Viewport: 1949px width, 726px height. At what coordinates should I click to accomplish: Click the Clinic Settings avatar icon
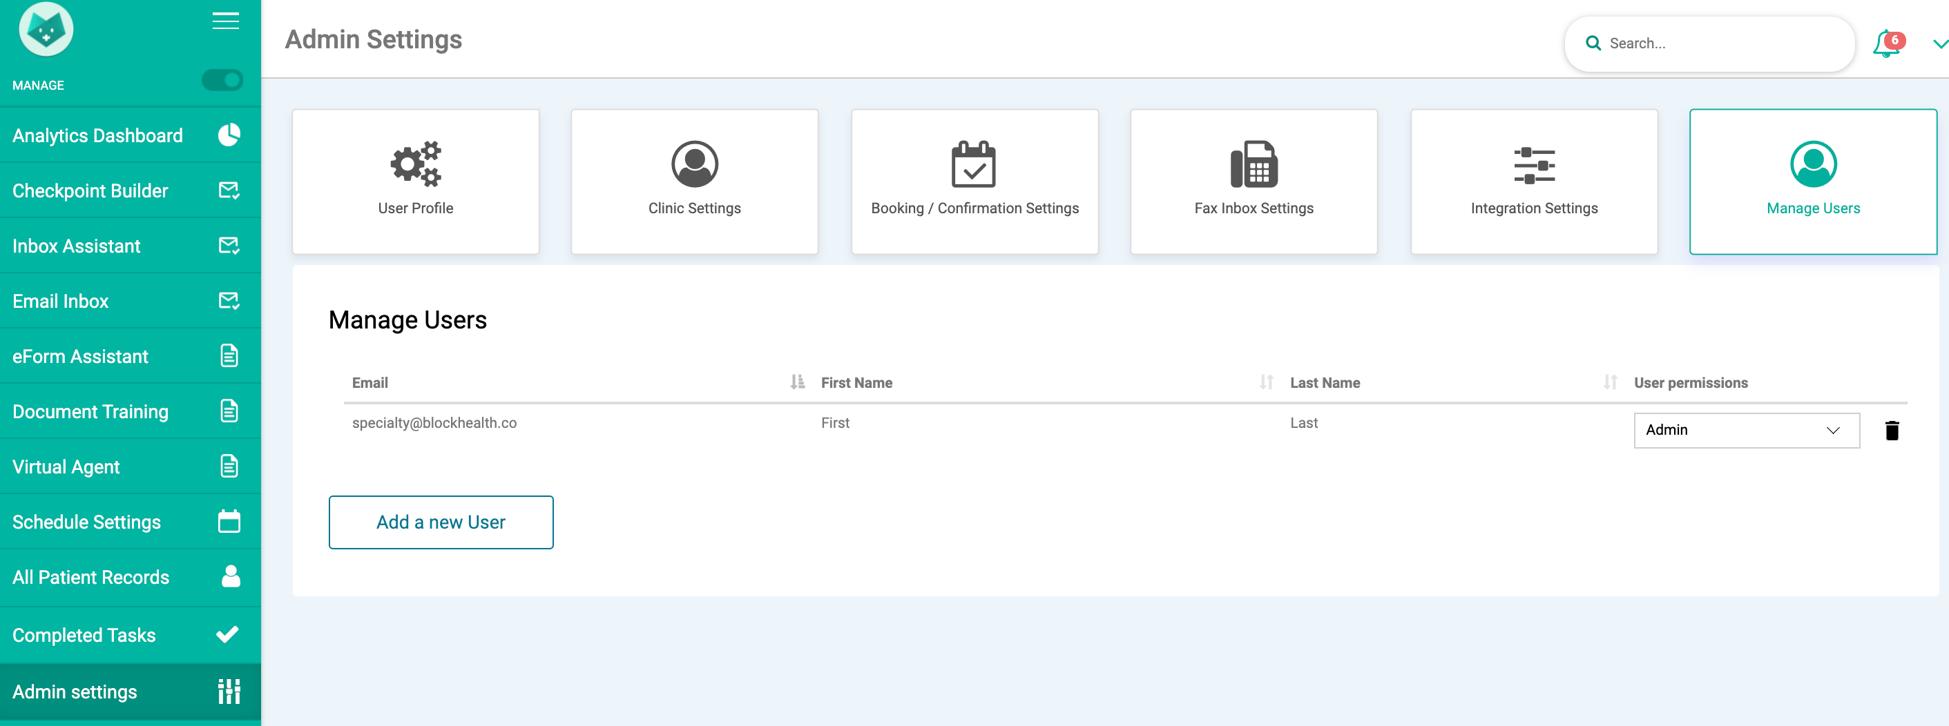(x=695, y=164)
